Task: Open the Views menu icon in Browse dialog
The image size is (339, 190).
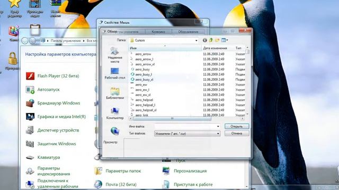Action: tap(225, 40)
